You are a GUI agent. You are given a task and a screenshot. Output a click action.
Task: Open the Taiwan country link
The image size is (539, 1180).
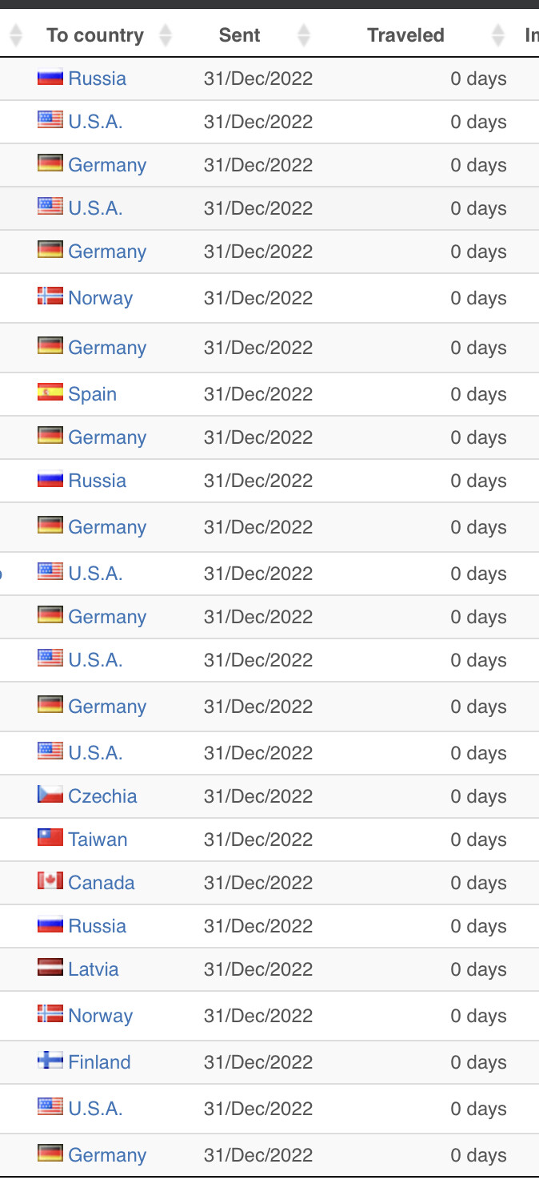tap(98, 840)
